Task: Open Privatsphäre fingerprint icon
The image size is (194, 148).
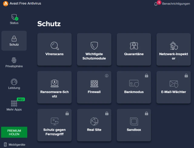Action: [x=14, y=60]
